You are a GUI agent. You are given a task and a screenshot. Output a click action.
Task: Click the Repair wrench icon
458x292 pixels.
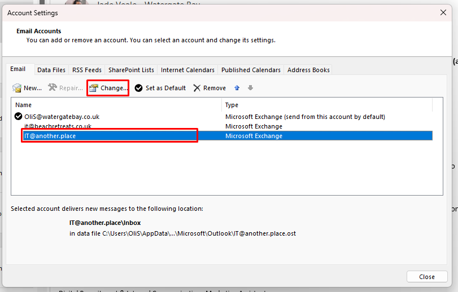53,88
